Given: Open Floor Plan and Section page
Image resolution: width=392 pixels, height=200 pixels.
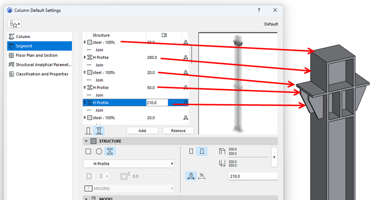Looking at the screenshot, I should [x=40, y=55].
